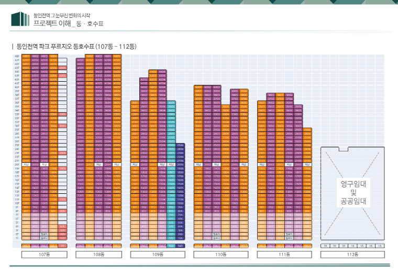The image size is (398, 275).
Task: Select unit 4404 at top of 109동
Action: pos(162,71)
